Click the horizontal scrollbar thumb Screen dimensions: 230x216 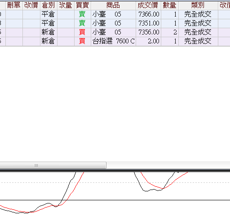[x=53, y=165]
